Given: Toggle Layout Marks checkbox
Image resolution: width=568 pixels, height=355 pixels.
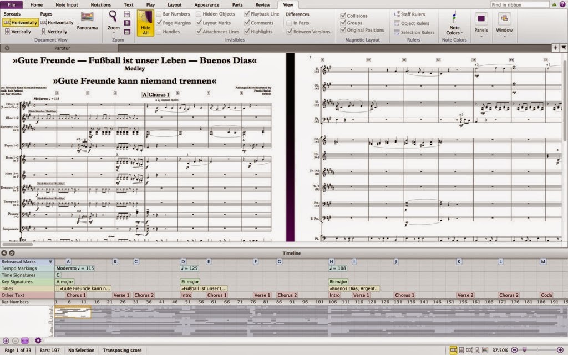Looking at the screenshot, I should pyautogui.click(x=199, y=22).
